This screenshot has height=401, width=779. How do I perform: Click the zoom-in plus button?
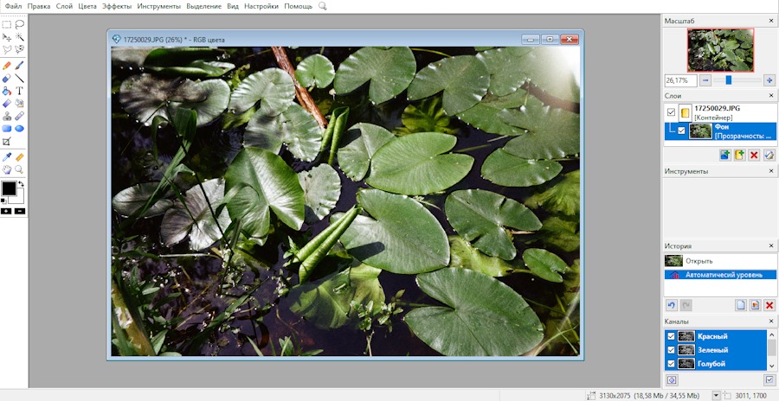click(x=769, y=80)
